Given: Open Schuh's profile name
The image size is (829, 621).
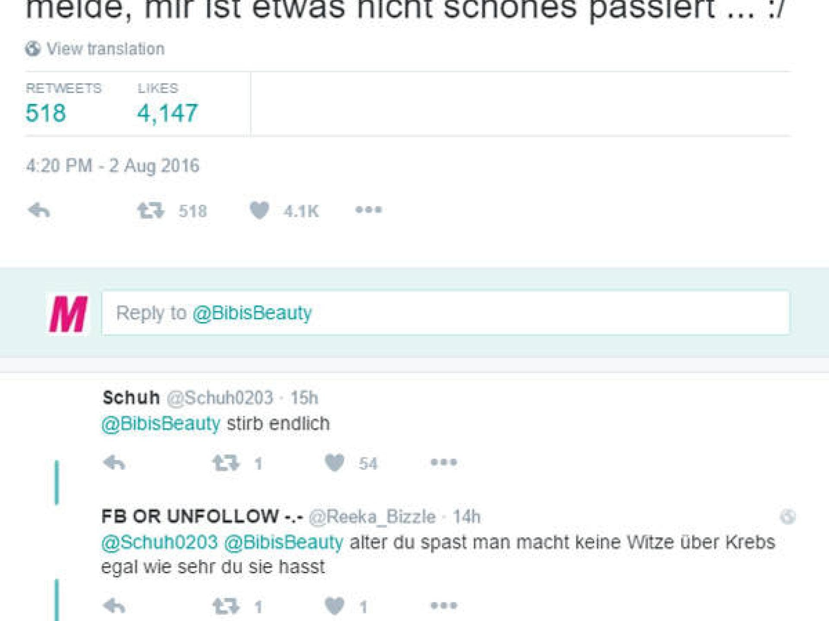Looking at the screenshot, I should [131, 398].
